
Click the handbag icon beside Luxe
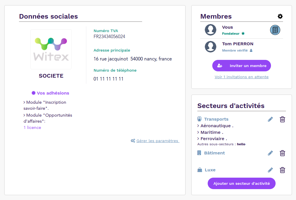pos(199,170)
